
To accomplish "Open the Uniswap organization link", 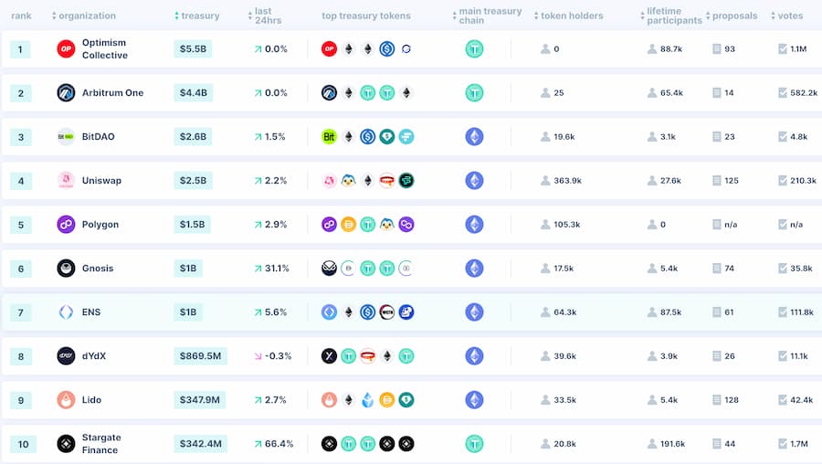I will 101,180.
